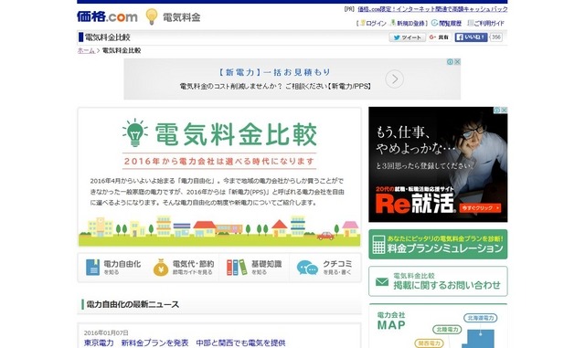Select the yen money bag icon
Screen dimensions: 585x348
click(161, 268)
